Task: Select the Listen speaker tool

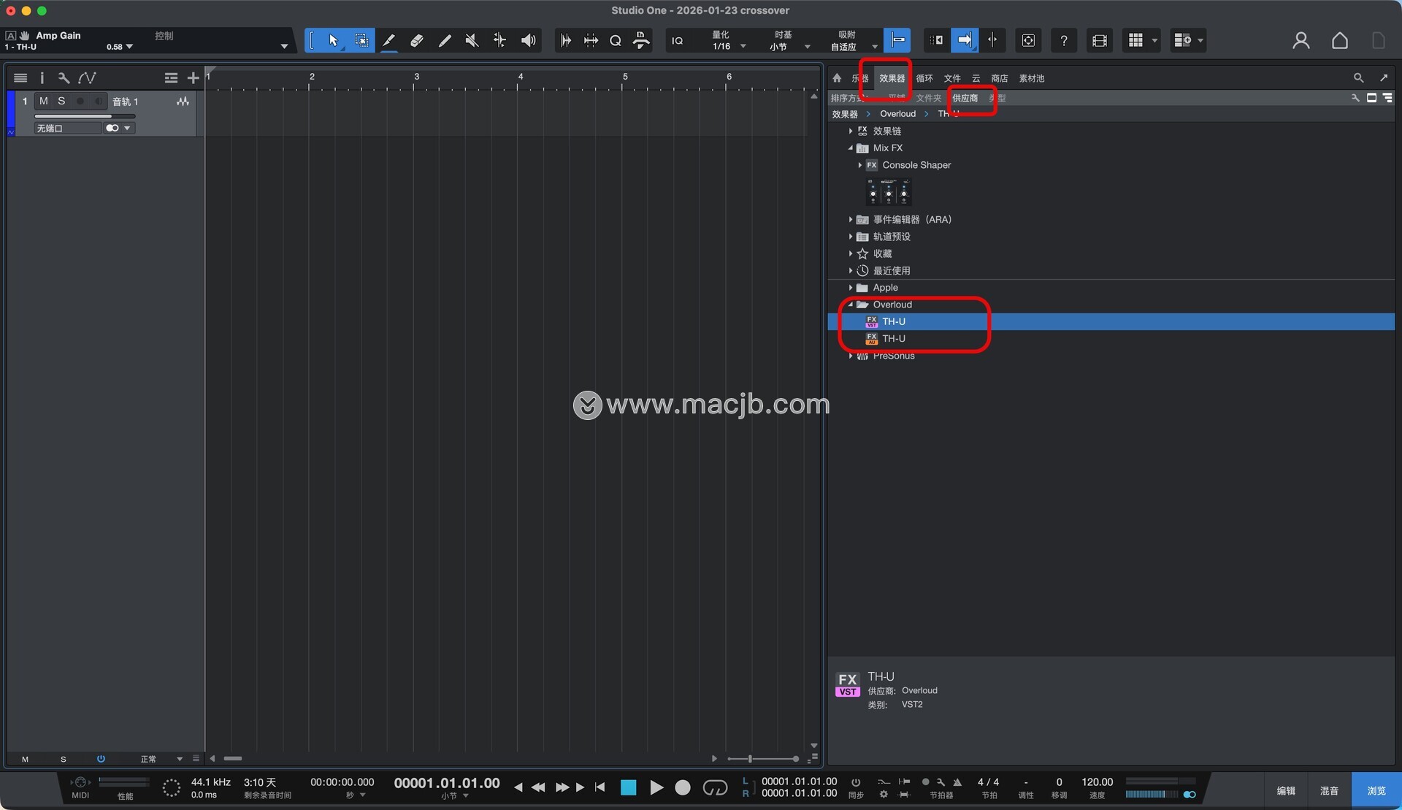Action: (528, 40)
